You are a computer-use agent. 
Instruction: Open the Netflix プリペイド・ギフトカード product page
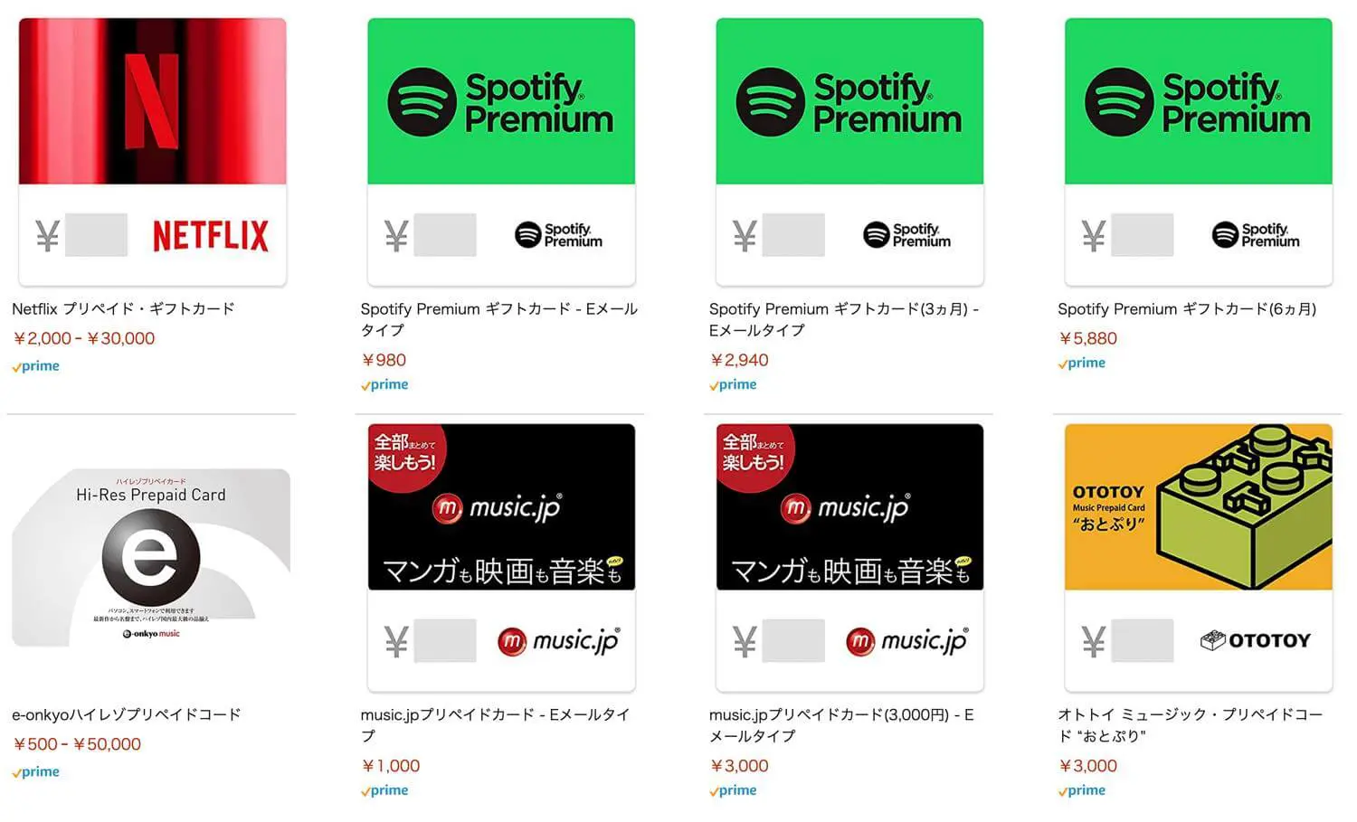tap(122, 308)
